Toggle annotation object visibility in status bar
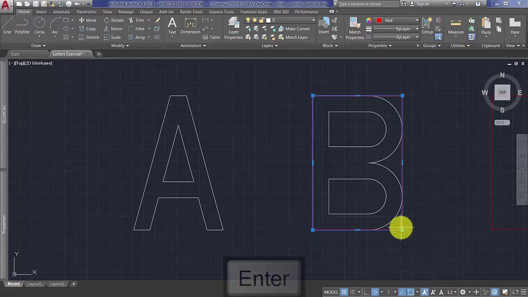528x297 pixels. pyautogui.click(x=425, y=292)
